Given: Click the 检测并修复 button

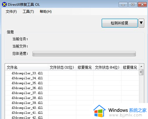Looking at the screenshot, I should [x=120, y=23].
